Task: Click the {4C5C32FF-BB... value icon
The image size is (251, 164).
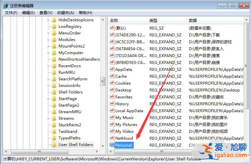Action: tap(112, 42)
